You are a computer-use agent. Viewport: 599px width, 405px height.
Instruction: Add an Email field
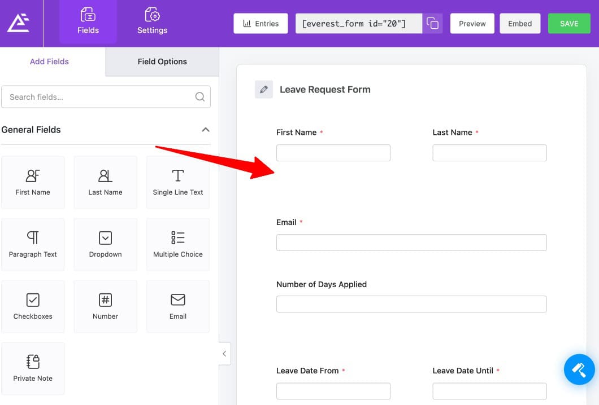tap(178, 307)
